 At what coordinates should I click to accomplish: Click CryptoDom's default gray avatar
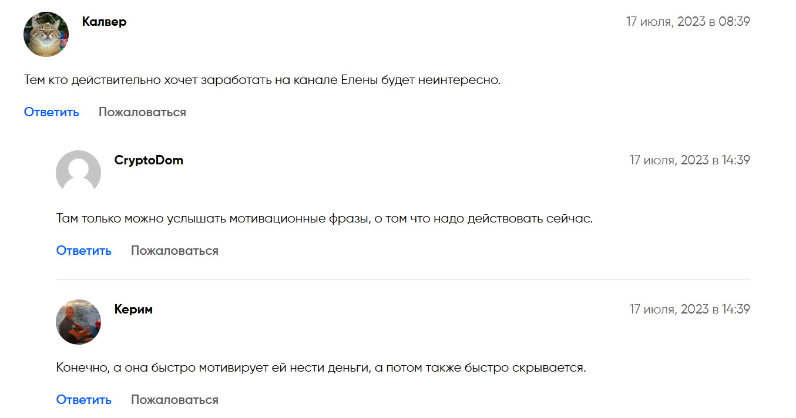(78, 173)
